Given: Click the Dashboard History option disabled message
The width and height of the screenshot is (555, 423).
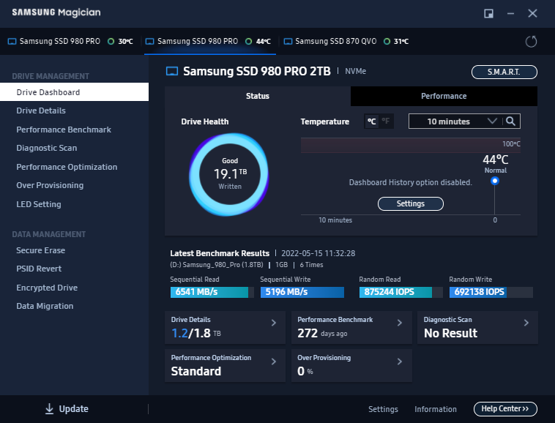Looking at the screenshot, I should [x=411, y=182].
